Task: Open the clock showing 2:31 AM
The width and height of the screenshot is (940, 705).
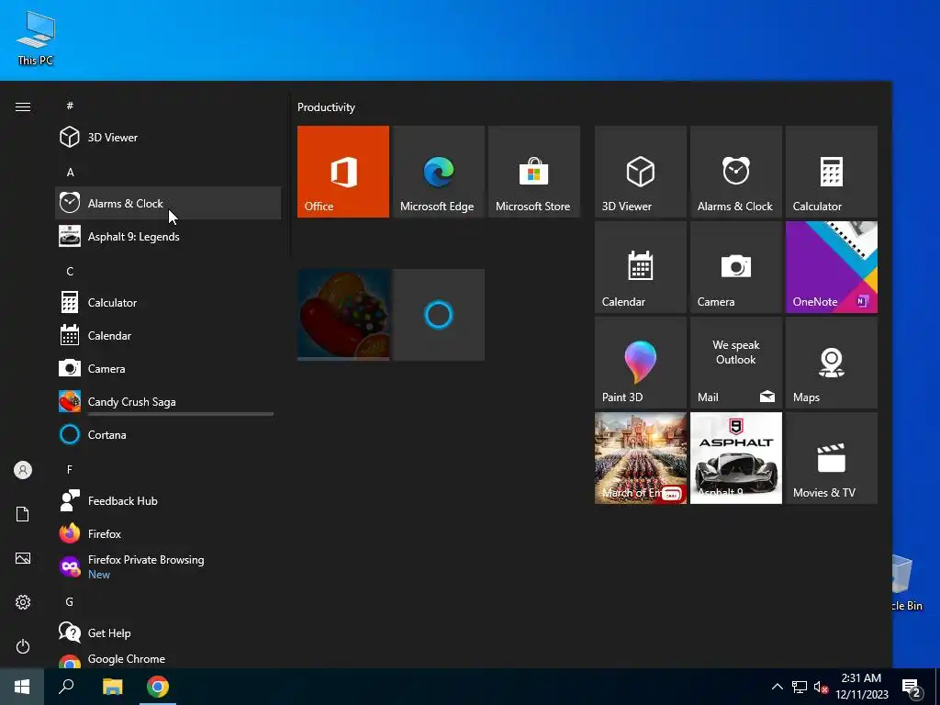Action: click(861, 687)
